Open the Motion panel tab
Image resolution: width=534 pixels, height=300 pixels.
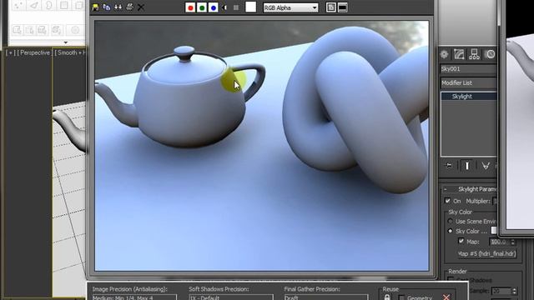(x=490, y=54)
